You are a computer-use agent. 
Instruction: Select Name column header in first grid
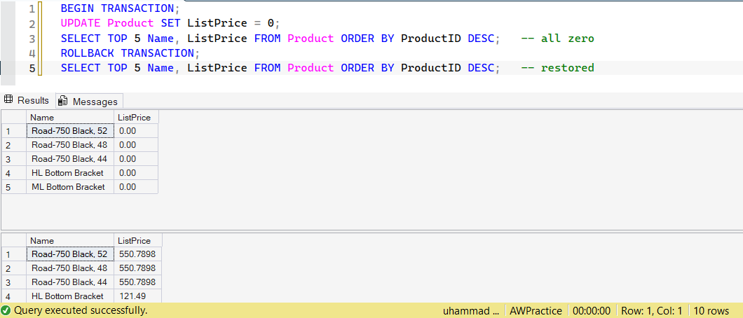70,117
